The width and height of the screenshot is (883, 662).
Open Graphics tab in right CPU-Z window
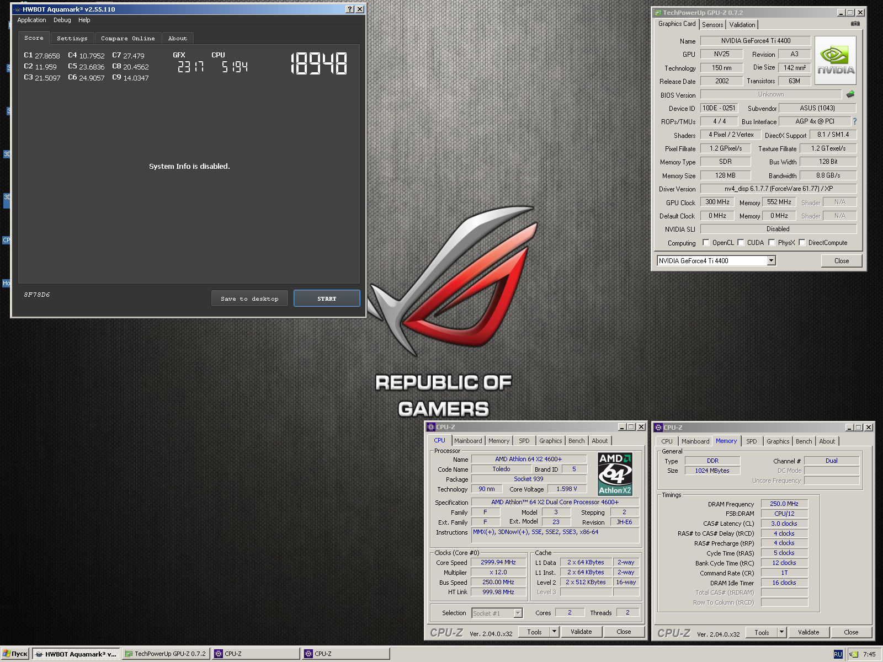pyautogui.click(x=778, y=441)
